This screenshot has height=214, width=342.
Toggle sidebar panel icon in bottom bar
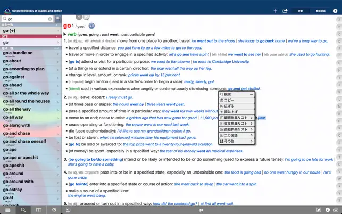pyautogui.click(x=68, y=210)
